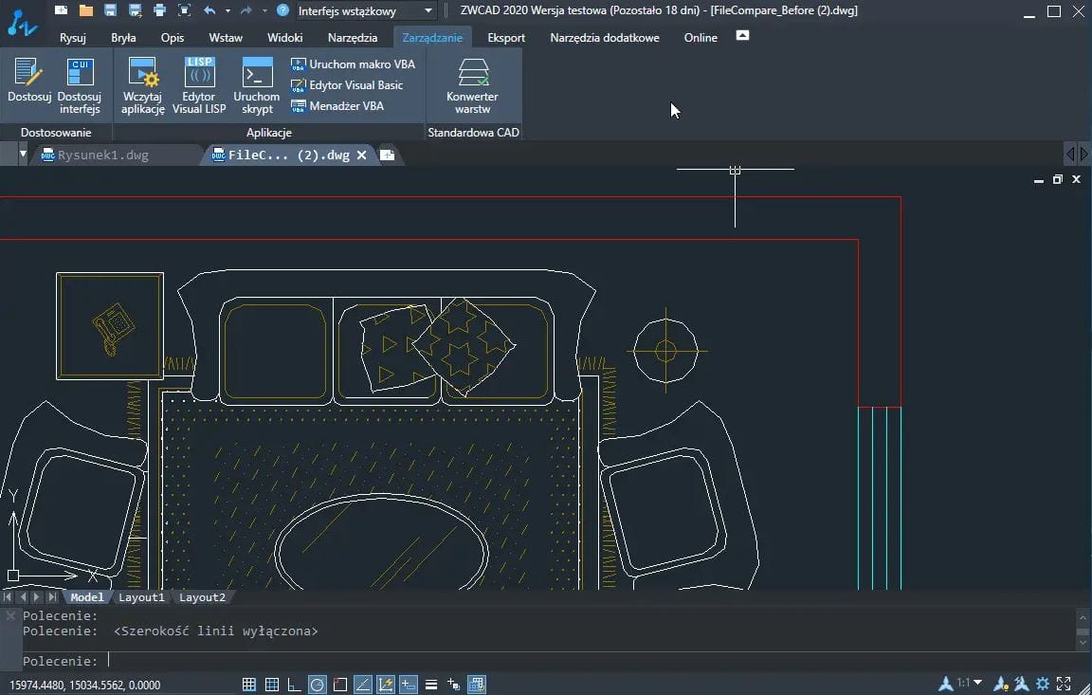1092x695 pixels.
Task: Toggle ortho mode in status bar
Action: (295, 685)
